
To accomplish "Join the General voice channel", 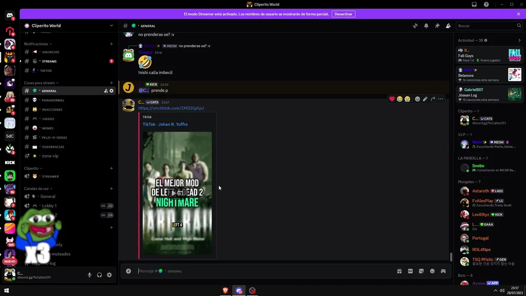I will point(69,196).
